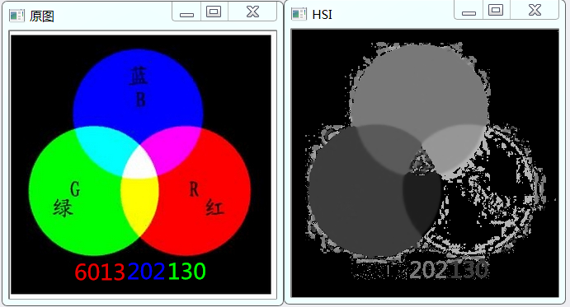Viewport: 570px width, 307px height.
Task: Click the HSI window title text
Action: coord(322,14)
